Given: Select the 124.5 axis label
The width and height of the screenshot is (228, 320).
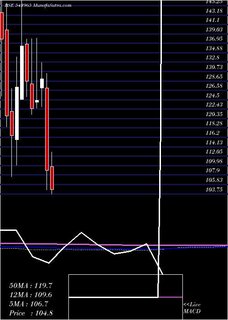Looking at the screenshot, I should pos(213,95).
